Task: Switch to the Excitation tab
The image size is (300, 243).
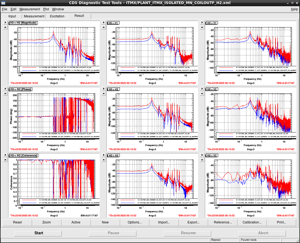Action: click(57, 16)
